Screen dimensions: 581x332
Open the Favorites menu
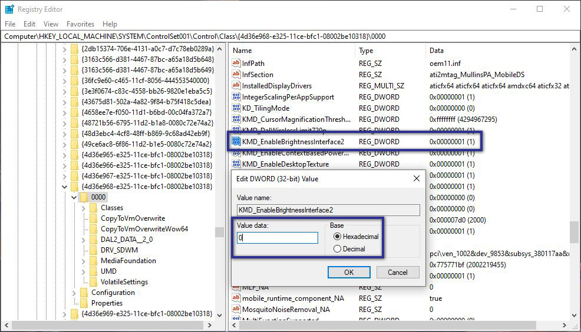tap(80, 24)
